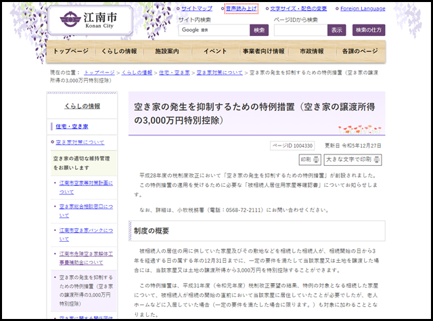Click printer icon in 印刷 button
This screenshot has height=321, width=433.
(316, 160)
